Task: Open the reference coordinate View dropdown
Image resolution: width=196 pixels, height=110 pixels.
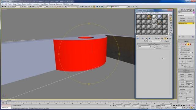Action: pyautogui.click(x=42, y=7)
